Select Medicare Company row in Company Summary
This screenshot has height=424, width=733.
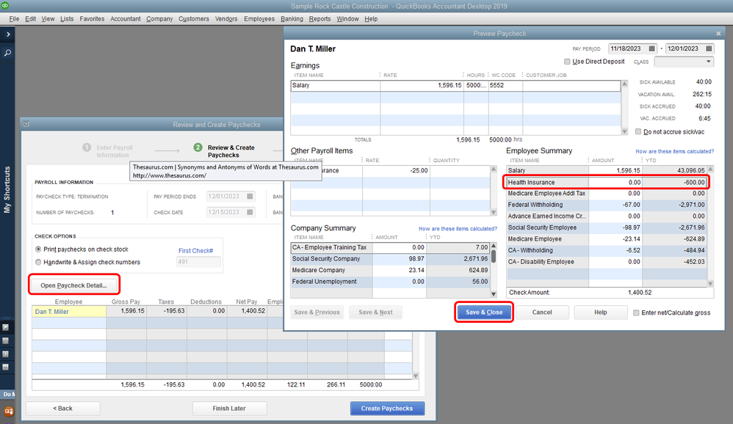(x=390, y=270)
